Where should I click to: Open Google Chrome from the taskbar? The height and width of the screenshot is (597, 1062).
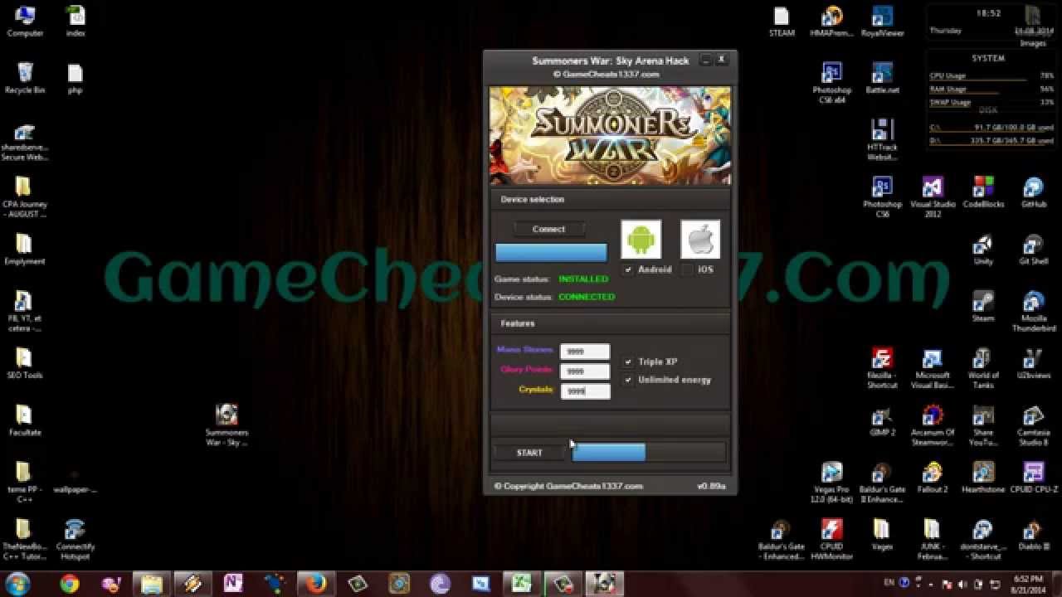(x=69, y=584)
